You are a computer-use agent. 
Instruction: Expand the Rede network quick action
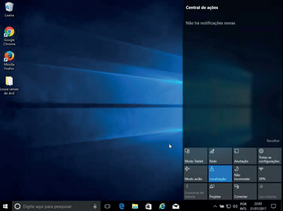[x=220, y=156]
